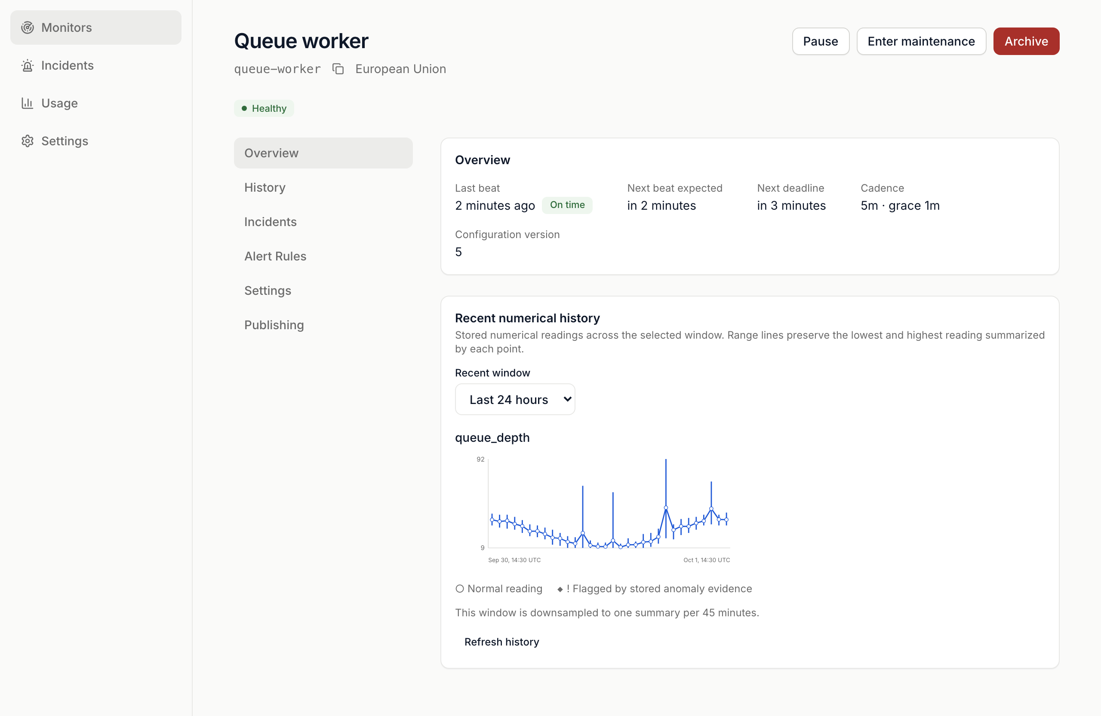Screen dimensions: 1101x716
Task: Click the Healthy status badge
Action: 264,109
